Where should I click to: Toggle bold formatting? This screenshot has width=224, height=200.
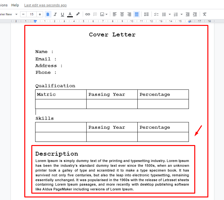point(48,14)
